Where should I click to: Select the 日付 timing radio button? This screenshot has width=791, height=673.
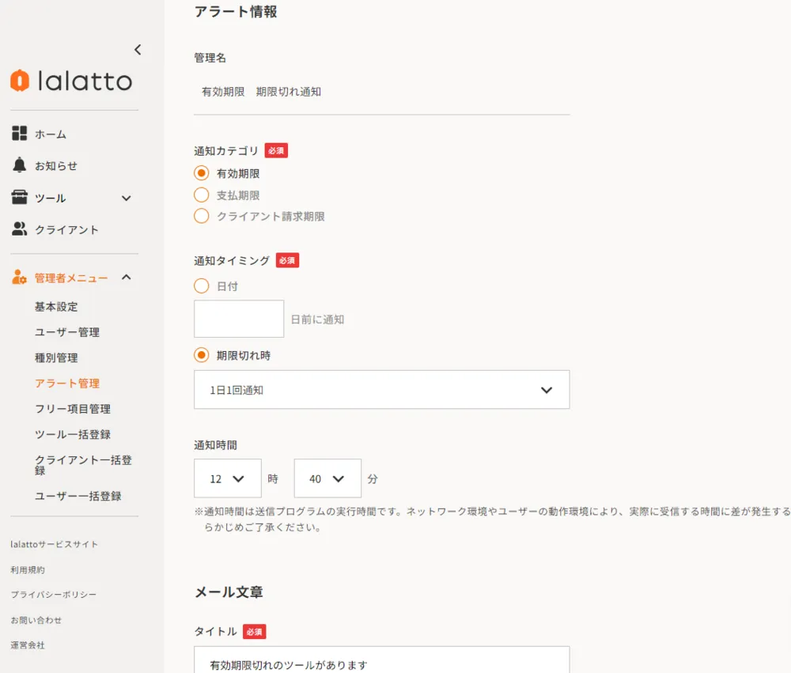[201, 286]
